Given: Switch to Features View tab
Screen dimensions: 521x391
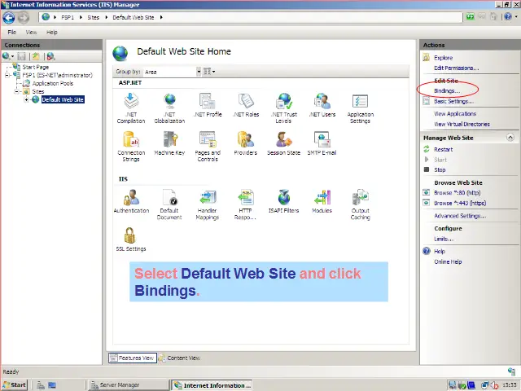Looking at the screenshot, I should 132,358.
